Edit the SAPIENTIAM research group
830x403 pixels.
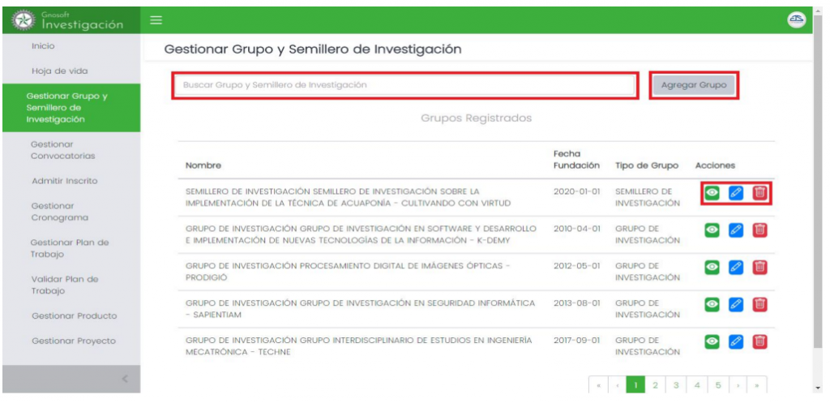click(x=736, y=304)
